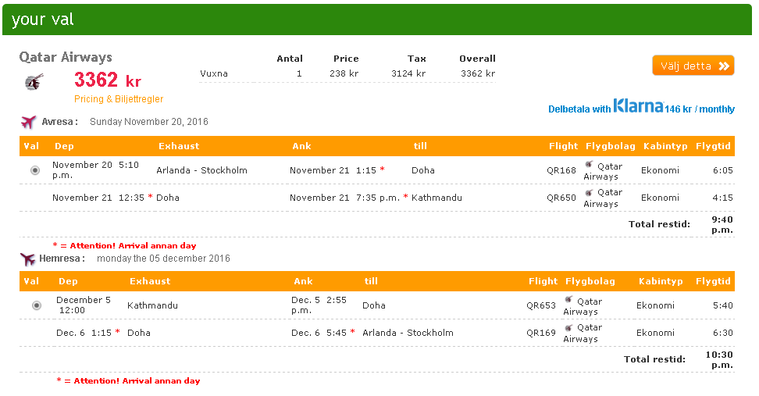Click the monday the 05 december 2016 return date
The width and height of the screenshot is (759, 396).
(x=163, y=259)
